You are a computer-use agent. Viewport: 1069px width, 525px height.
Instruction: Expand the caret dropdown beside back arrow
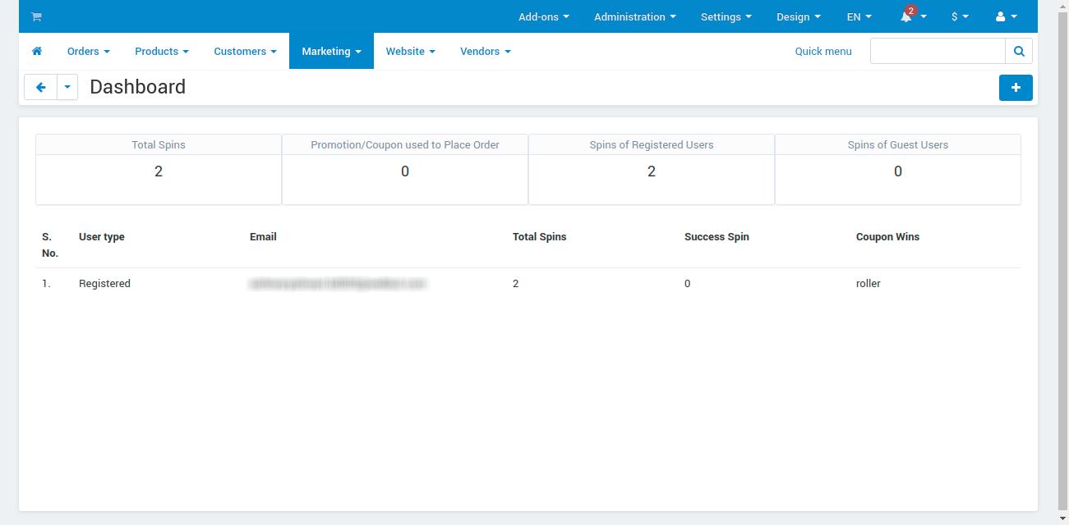(x=67, y=87)
